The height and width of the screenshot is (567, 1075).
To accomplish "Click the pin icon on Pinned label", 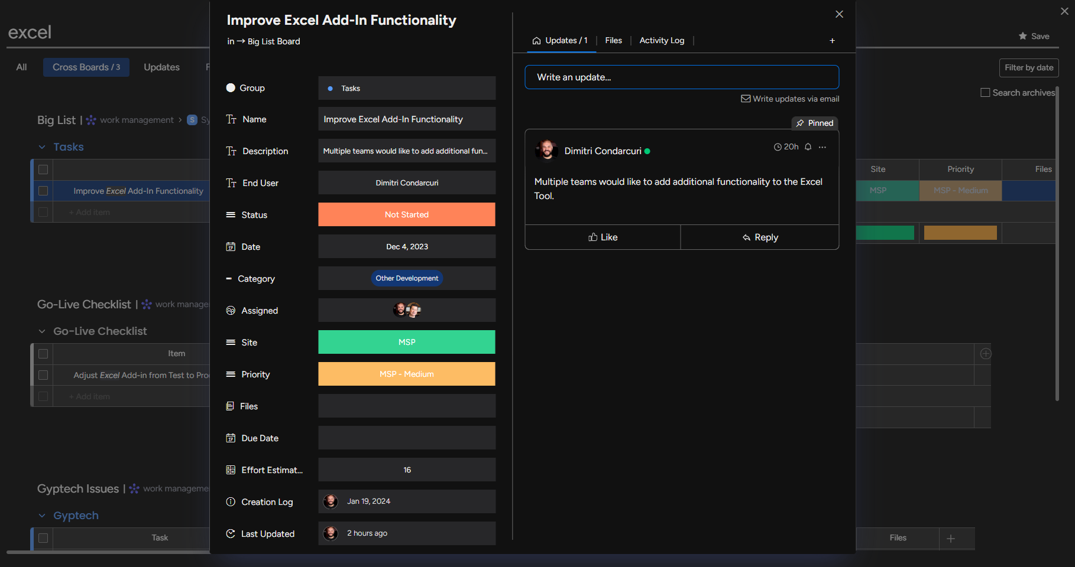I will [x=800, y=123].
